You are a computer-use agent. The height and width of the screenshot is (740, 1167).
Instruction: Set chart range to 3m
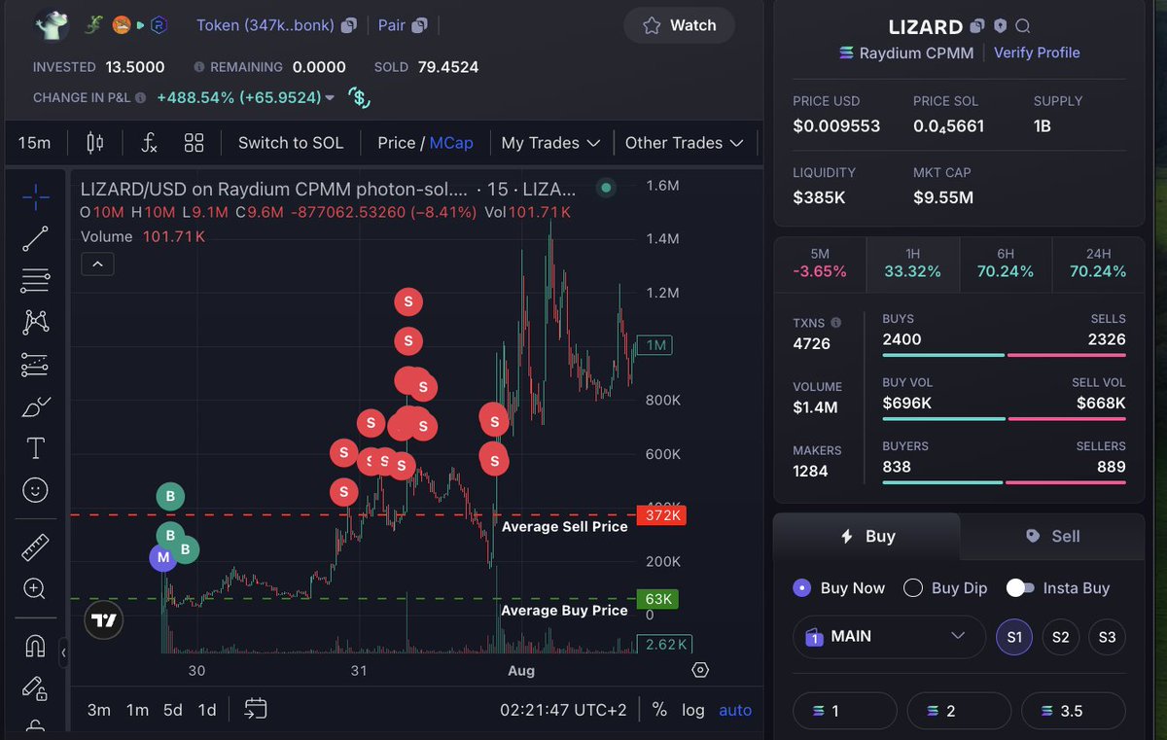99,710
